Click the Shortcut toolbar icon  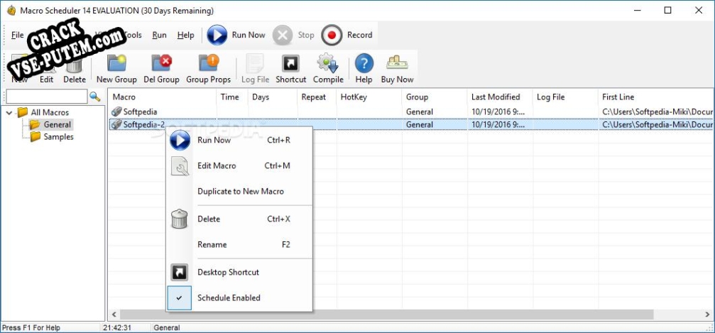[291, 63]
